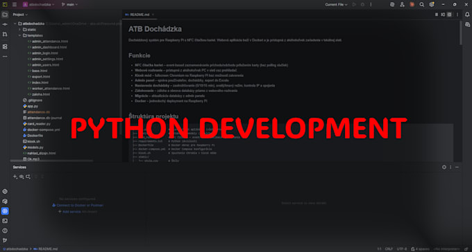The width and height of the screenshot is (472, 252).
Task: Open Services view options (eye icon)
Action: 22,177
